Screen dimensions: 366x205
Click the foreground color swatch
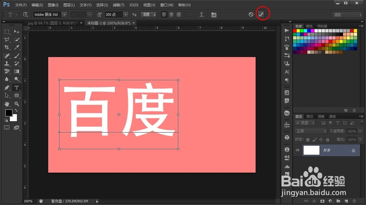pos(9,113)
